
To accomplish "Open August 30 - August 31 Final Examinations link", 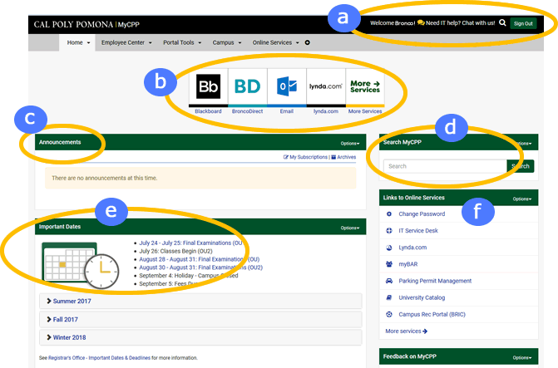I will [x=200, y=267].
